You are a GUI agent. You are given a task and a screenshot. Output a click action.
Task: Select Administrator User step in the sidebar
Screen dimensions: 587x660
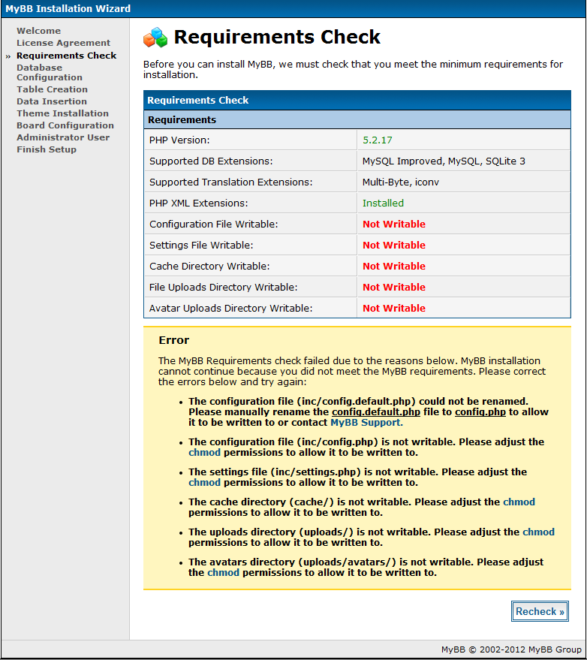(x=63, y=137)
